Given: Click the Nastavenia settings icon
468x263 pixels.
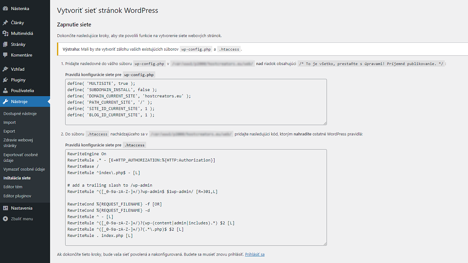Looking at the screenshot, I should pos(5,208).
